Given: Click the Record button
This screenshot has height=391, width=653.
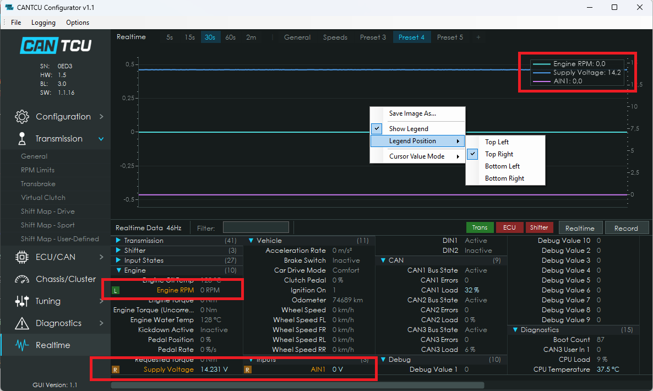Looking at the screenshot, I should click(x=626, y=228).
